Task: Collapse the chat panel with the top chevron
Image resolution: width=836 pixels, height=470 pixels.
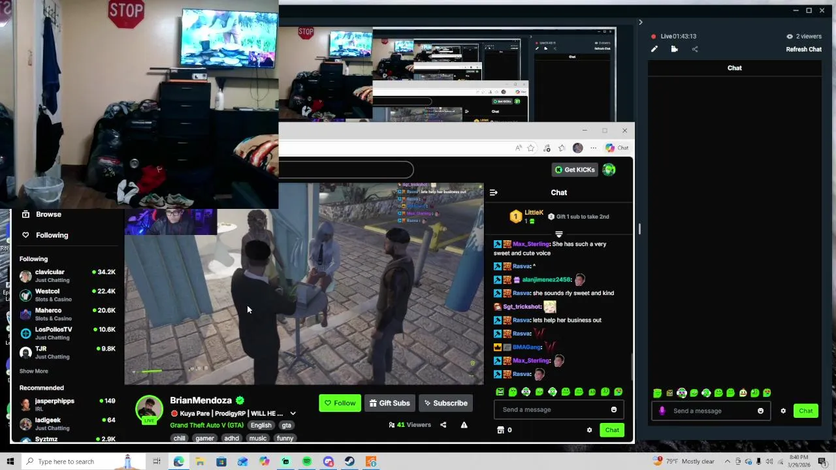Action: click(x=640, y=22)
